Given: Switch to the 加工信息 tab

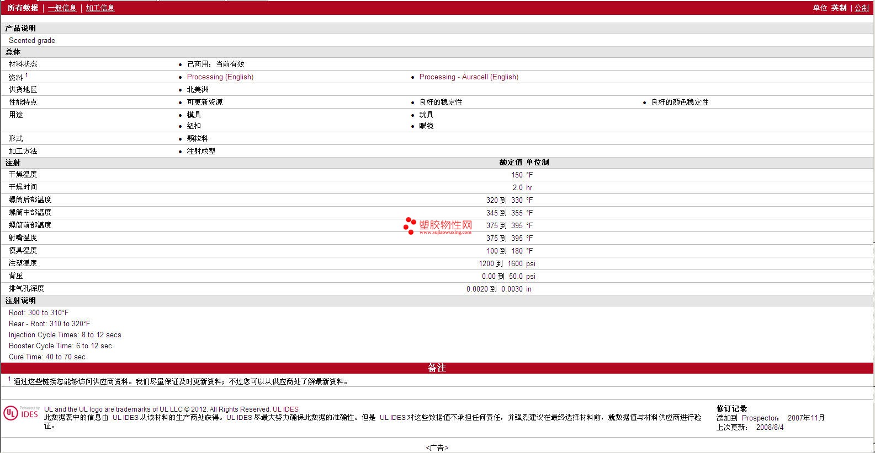Looking at the screenshot, I should point(100,8).
